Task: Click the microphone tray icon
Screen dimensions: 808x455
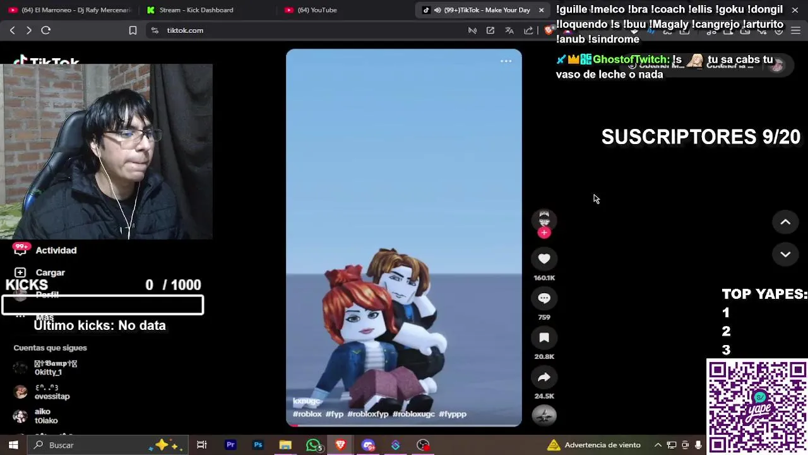Action: (x=698, y=445)
